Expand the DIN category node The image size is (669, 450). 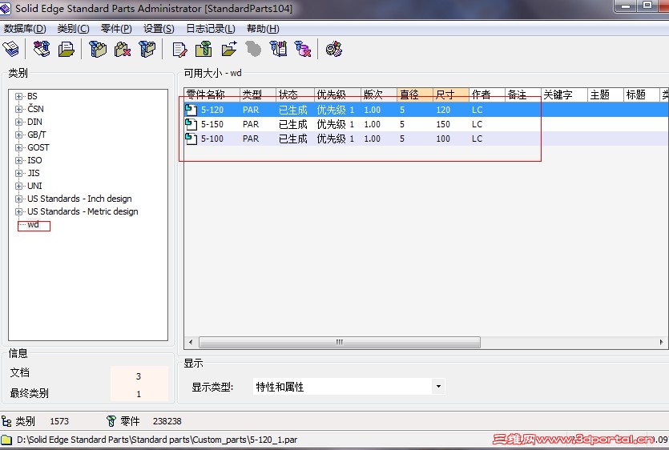click(18, 122)
